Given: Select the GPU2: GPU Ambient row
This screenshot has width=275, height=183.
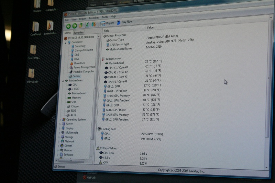Looking at the screenshot, I should (x=131, y=119).
